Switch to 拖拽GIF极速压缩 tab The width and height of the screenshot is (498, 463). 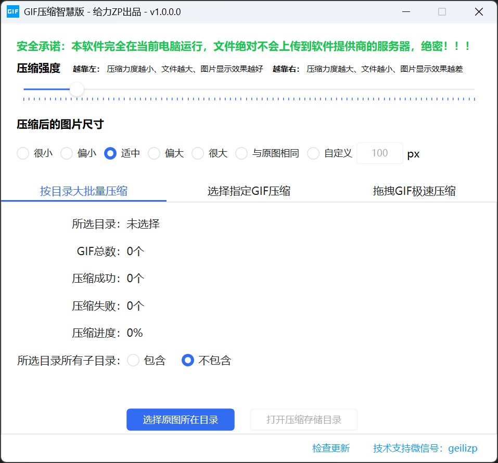click(414, 191)
